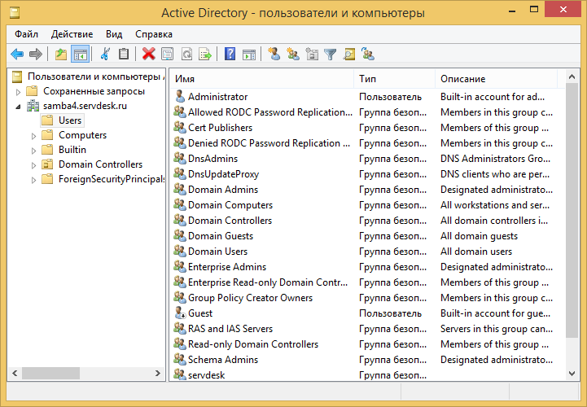
Task: Click the group icon beside servdesk
Action: point(180,374)
